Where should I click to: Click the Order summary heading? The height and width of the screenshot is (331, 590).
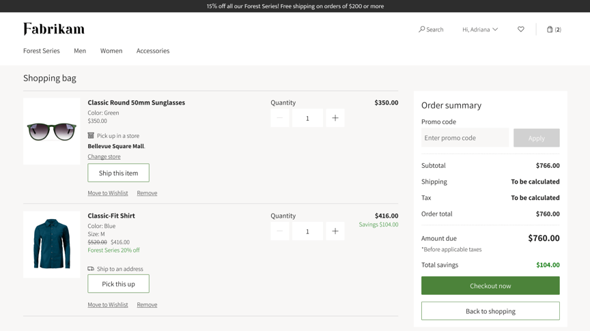coord(451,105)
